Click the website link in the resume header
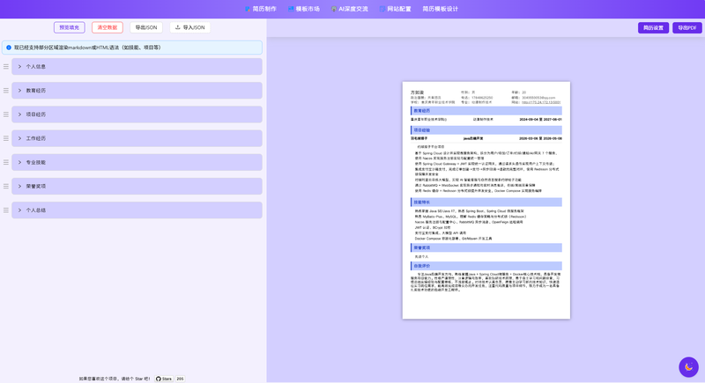This screenshot has width=705, height=383. (x=541, y=102)
